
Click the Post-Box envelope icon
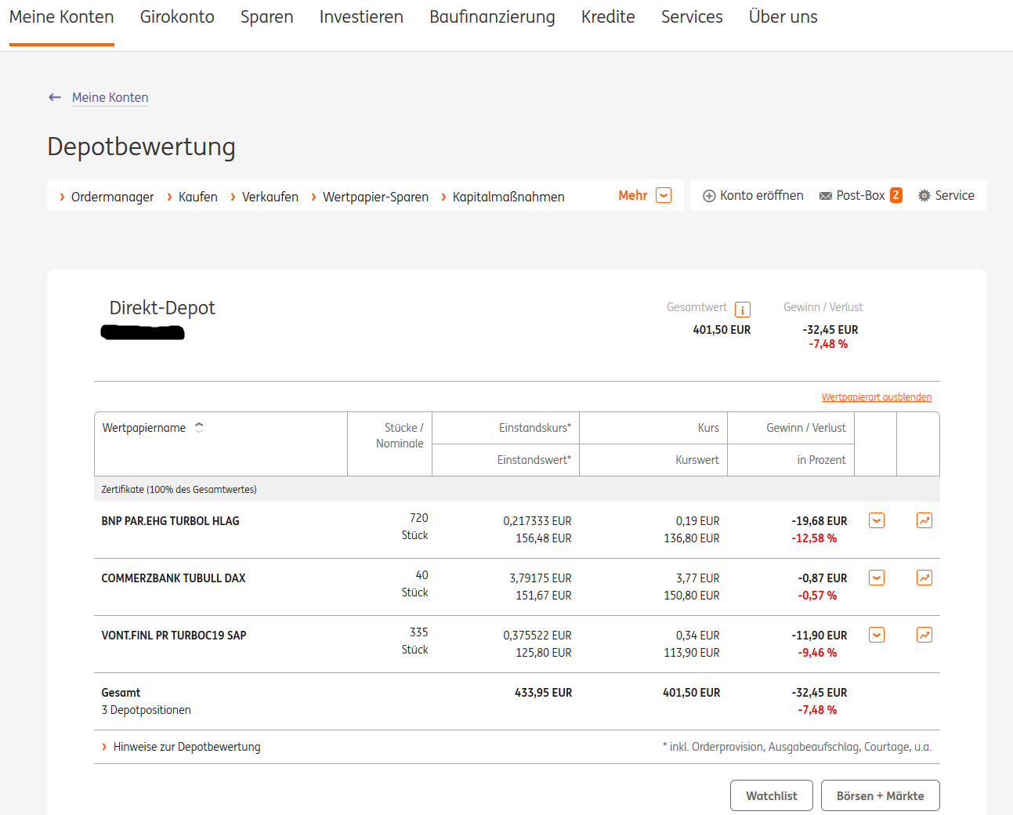tap(826, 196)
